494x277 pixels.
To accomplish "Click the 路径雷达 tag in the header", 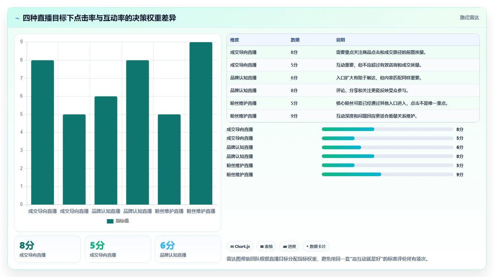I will click(469, 17).
